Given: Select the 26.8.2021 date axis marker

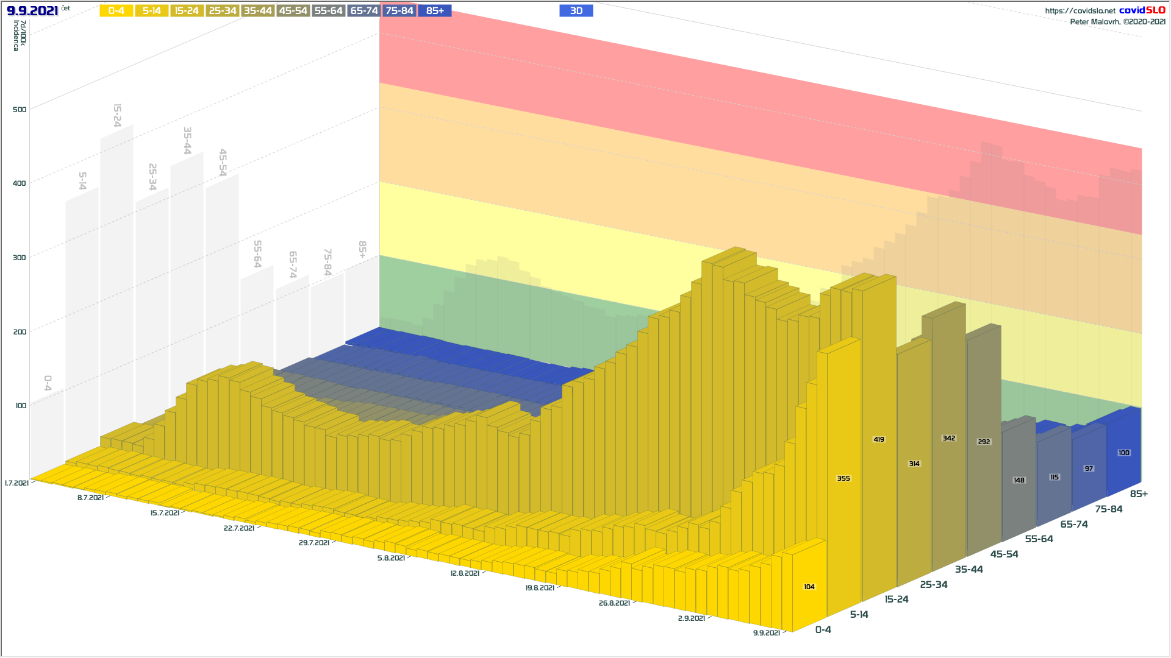Looking at the screenshot, I should (x=614, y=603).
